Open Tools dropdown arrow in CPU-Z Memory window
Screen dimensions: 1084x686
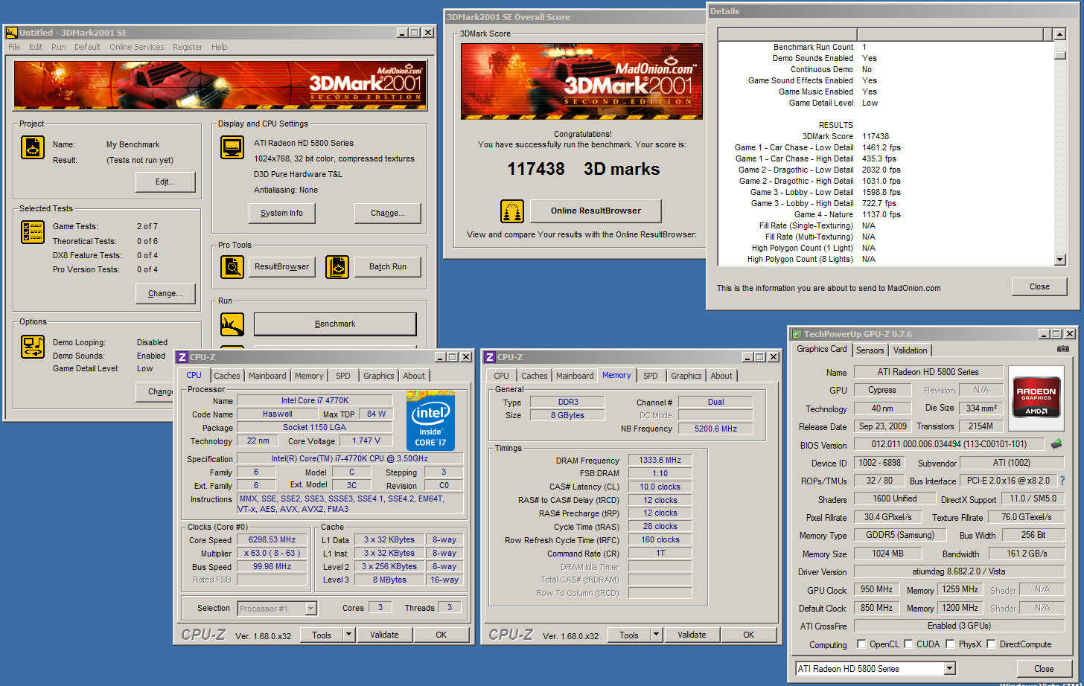(656, 635)
